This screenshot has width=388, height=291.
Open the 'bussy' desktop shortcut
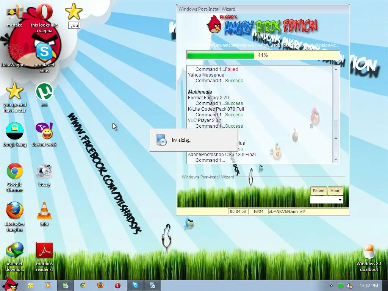coord(44,175)
